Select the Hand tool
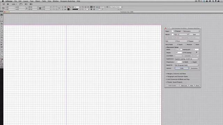This screenshot has width=223, height=125. (x=1, y=54)
